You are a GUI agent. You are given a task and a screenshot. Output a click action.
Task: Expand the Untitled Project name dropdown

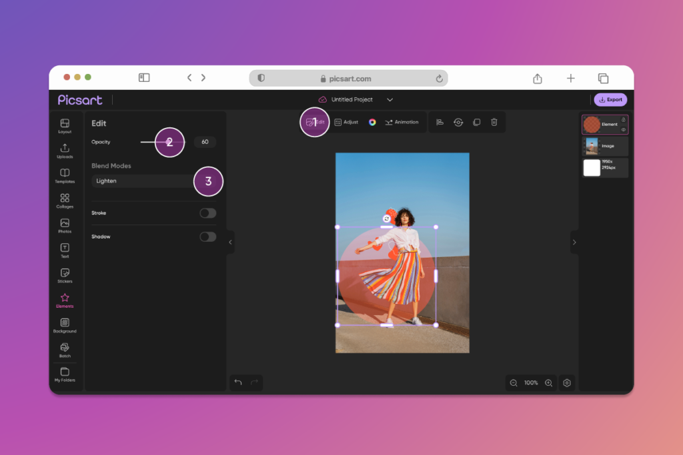pos(390,100)
